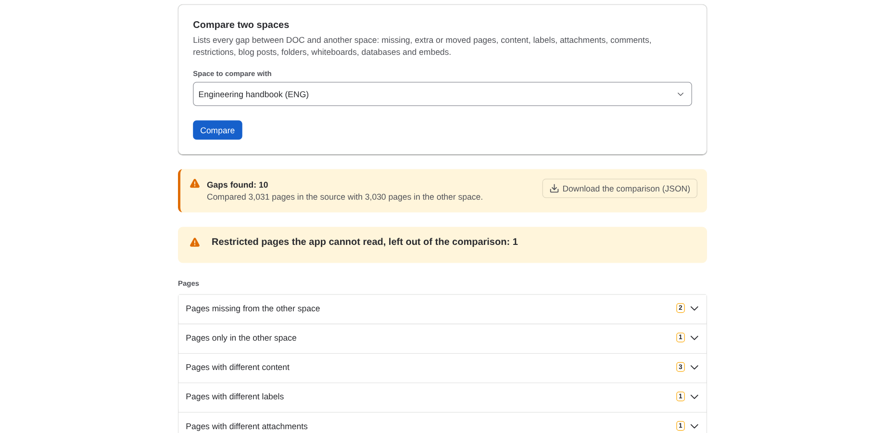Click the warning icon beside Gaps found

pyautogui.click(x=195, y=183)
